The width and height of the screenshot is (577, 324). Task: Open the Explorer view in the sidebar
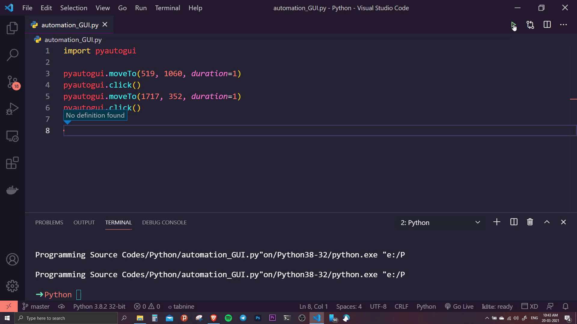(x=12, y=28)
